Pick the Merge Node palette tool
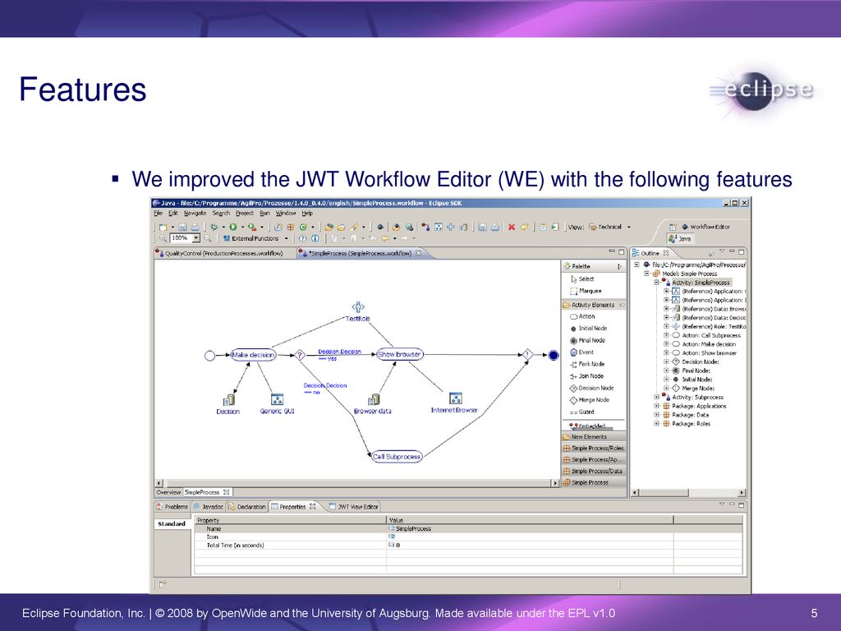Image resolution: width=841 pixels, height=631 pixels. (x=590, y=400)
